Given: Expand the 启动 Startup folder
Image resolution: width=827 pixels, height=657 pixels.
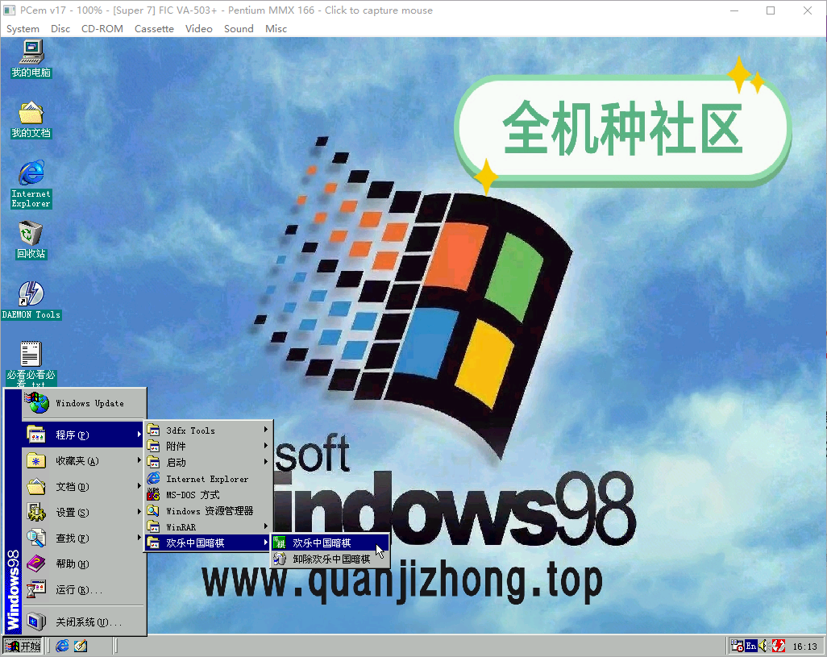Looking at the screenshot, I should [208, 463].
